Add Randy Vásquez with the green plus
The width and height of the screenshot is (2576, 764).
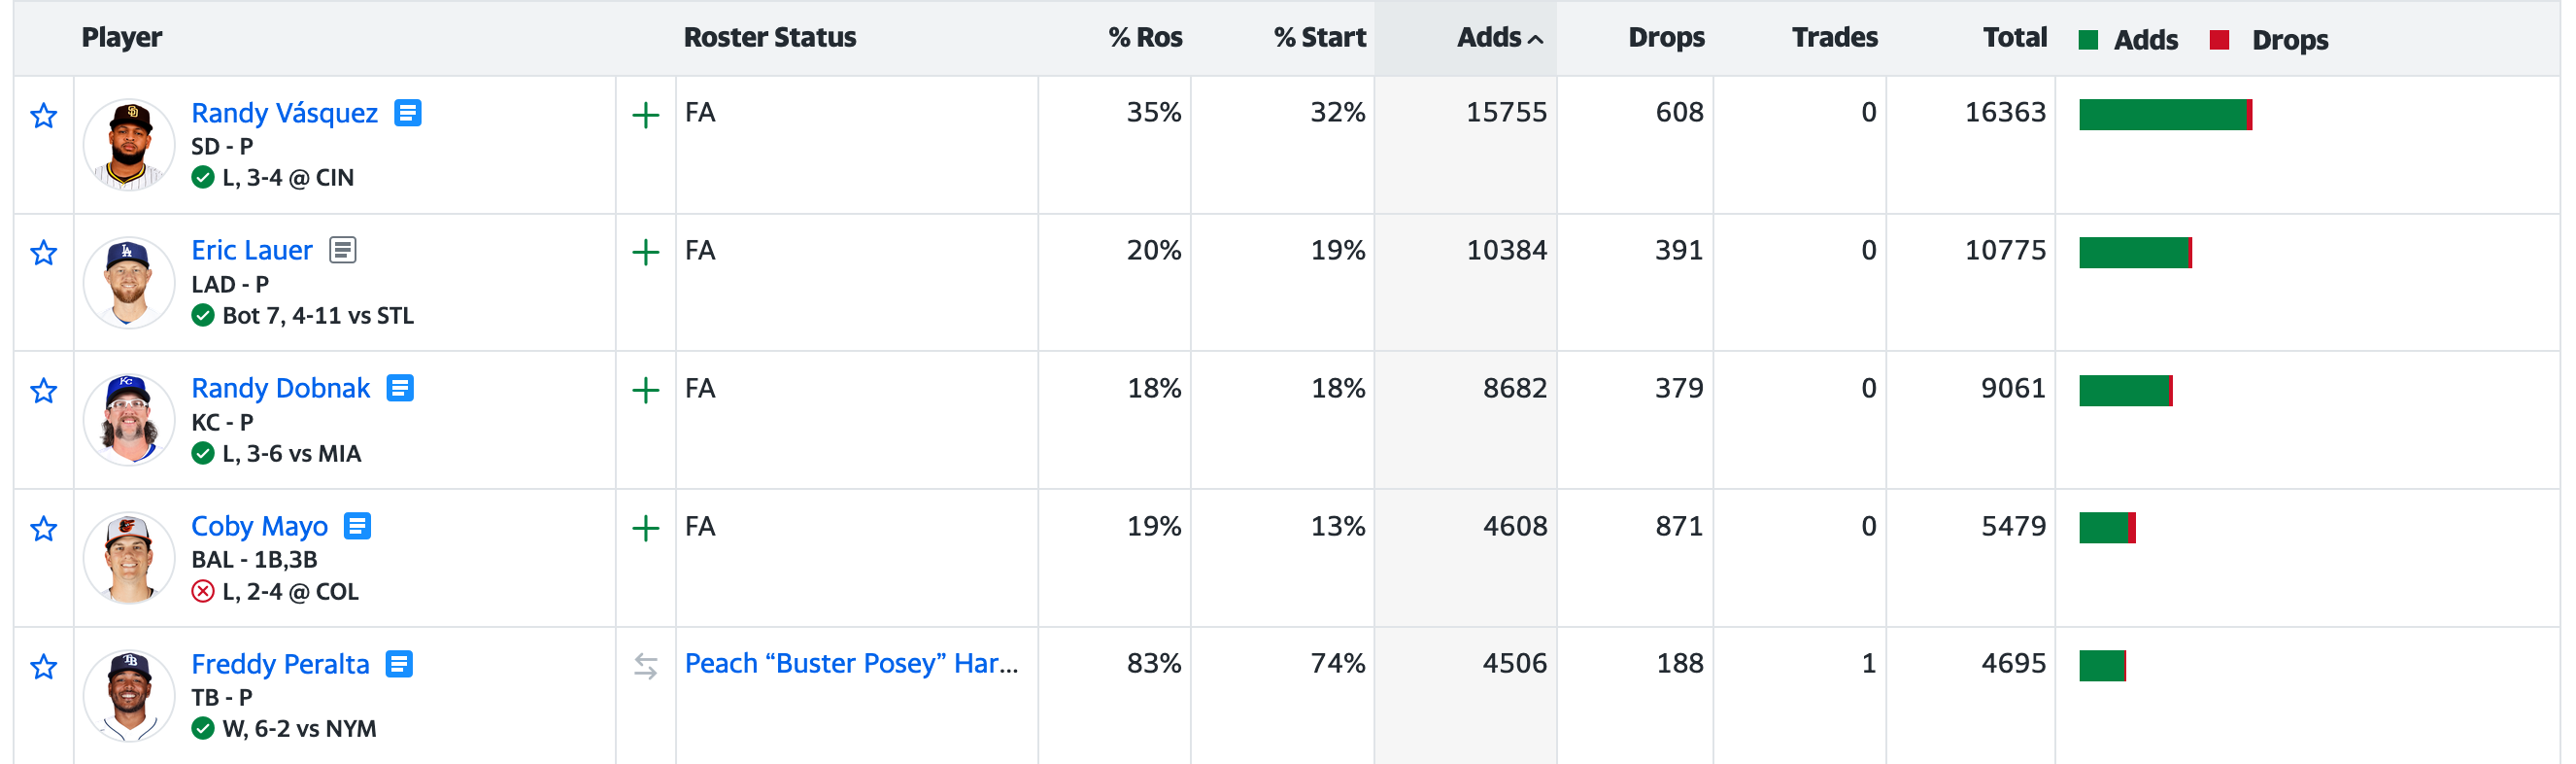coord(646,115)
